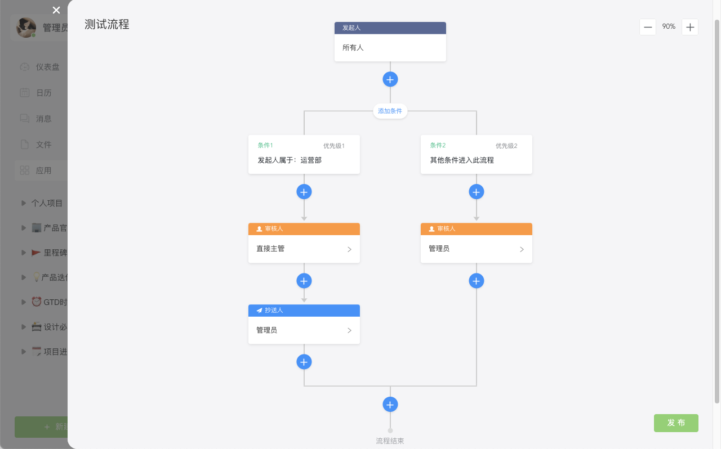The image size is (721, 449).
Task: Open the 发起人 所有人 card
Action: click(390, 42)
